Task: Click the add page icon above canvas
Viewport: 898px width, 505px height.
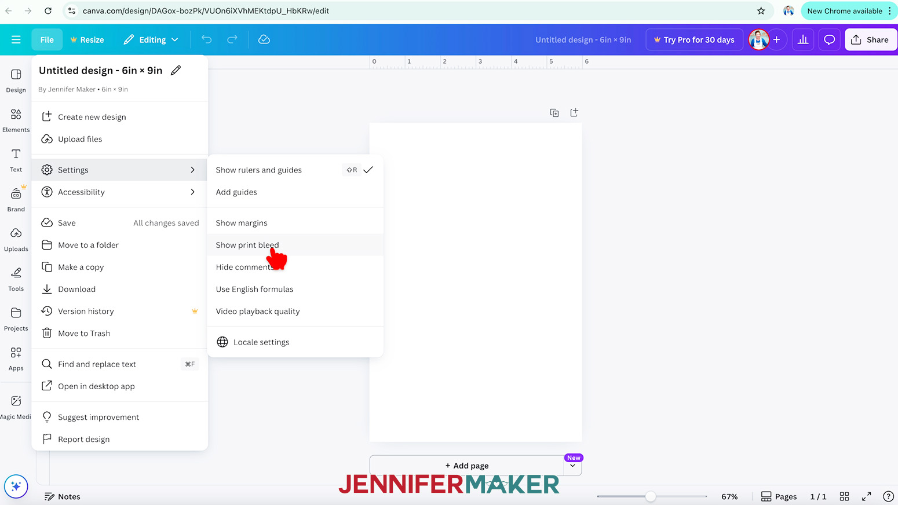Action: click(574, 113)
